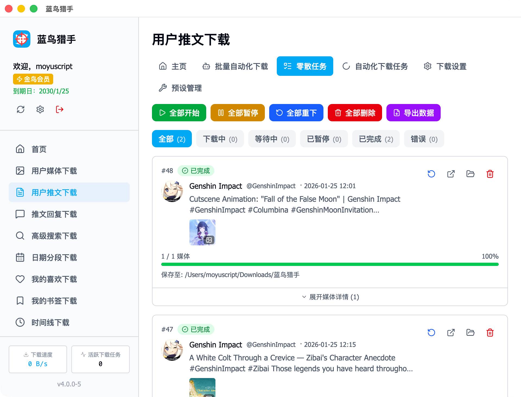Select 高级搜索下载 in the sidebar
The image size is (521, 397).
coord(54,236)
